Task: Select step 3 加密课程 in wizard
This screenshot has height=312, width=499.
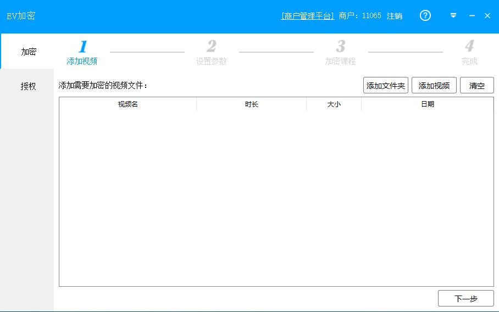Action: coord(340,53)
